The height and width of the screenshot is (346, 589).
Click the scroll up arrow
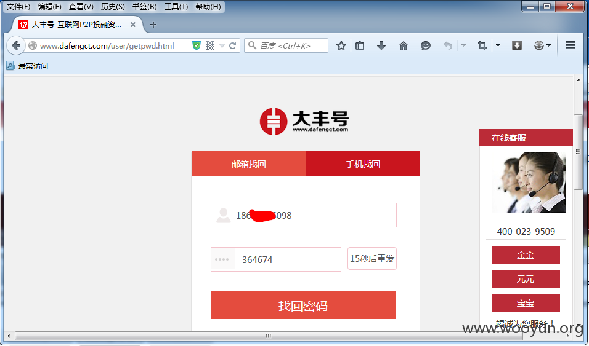click(x=579, y=80)
